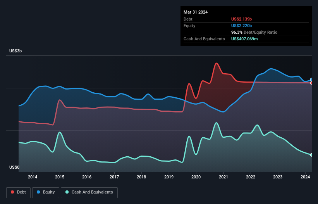This screenshot has width=318, height=204.
Task: Click the teal Cash endpoint marker
Action: tap(311, 155)
